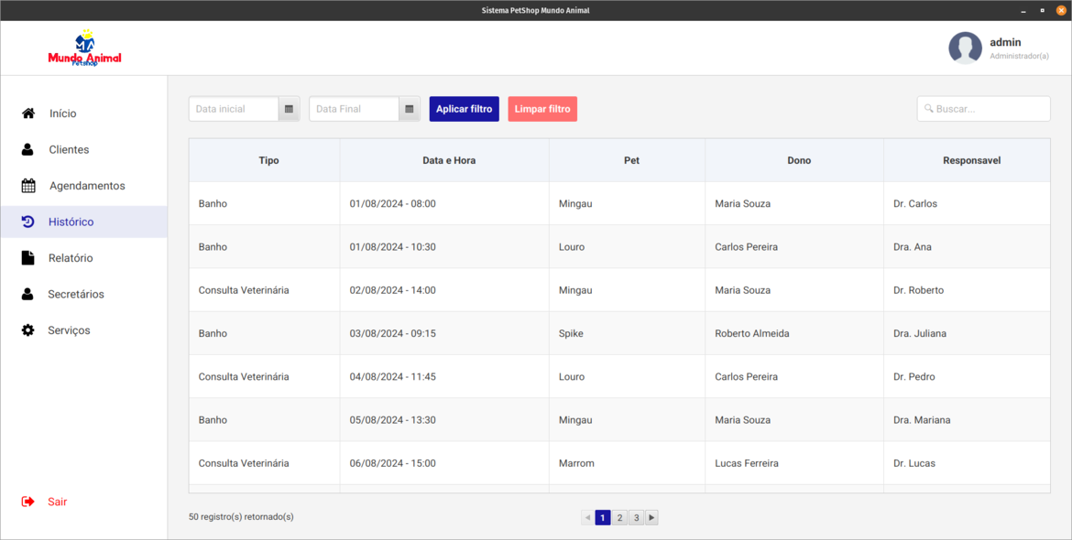Click the Data inicial text field
Screen dimensions: 1072x540
click(234, 109)
